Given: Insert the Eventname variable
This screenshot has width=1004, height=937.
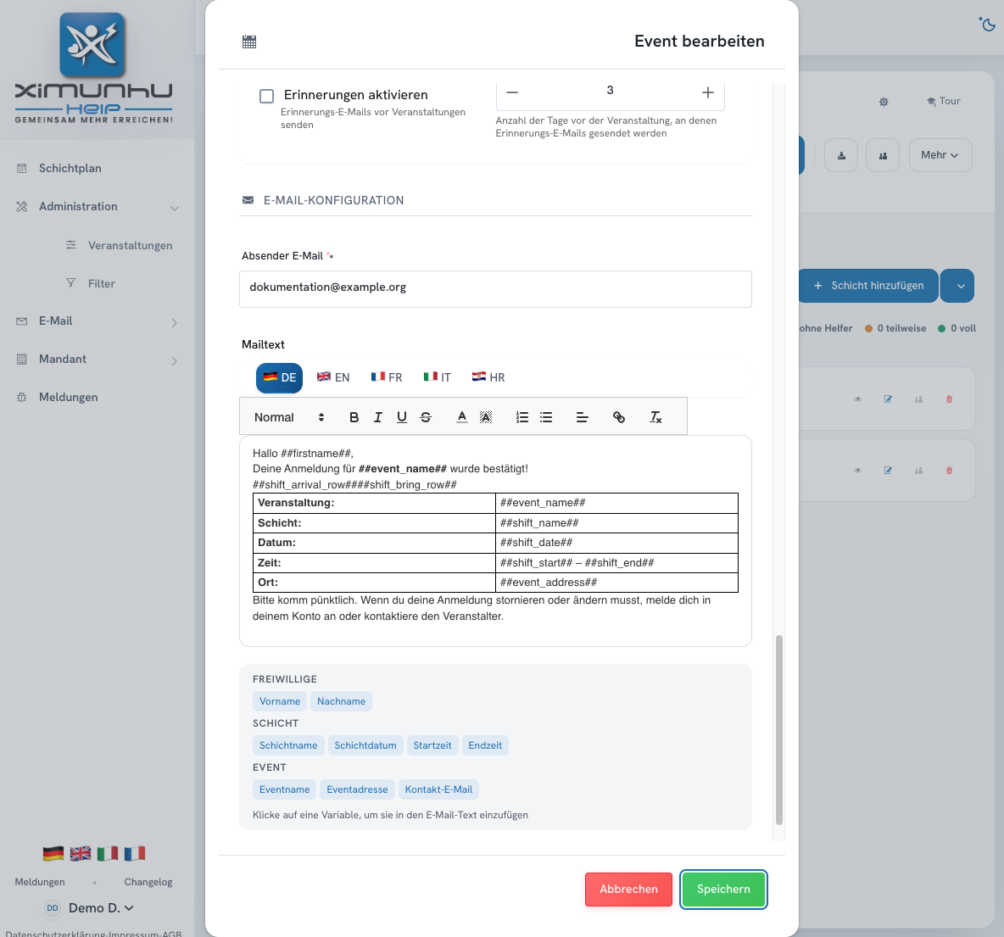Looking at the screenshot, I should tap(284, 789).
